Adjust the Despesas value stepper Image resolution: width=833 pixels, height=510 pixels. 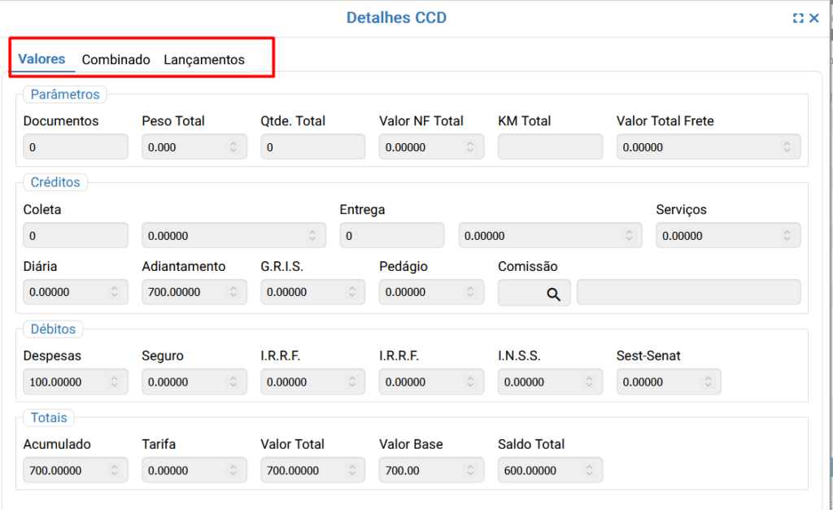[x=114, y=381]
